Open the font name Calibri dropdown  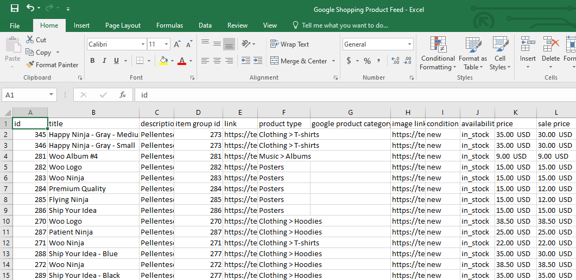[143, 44]
